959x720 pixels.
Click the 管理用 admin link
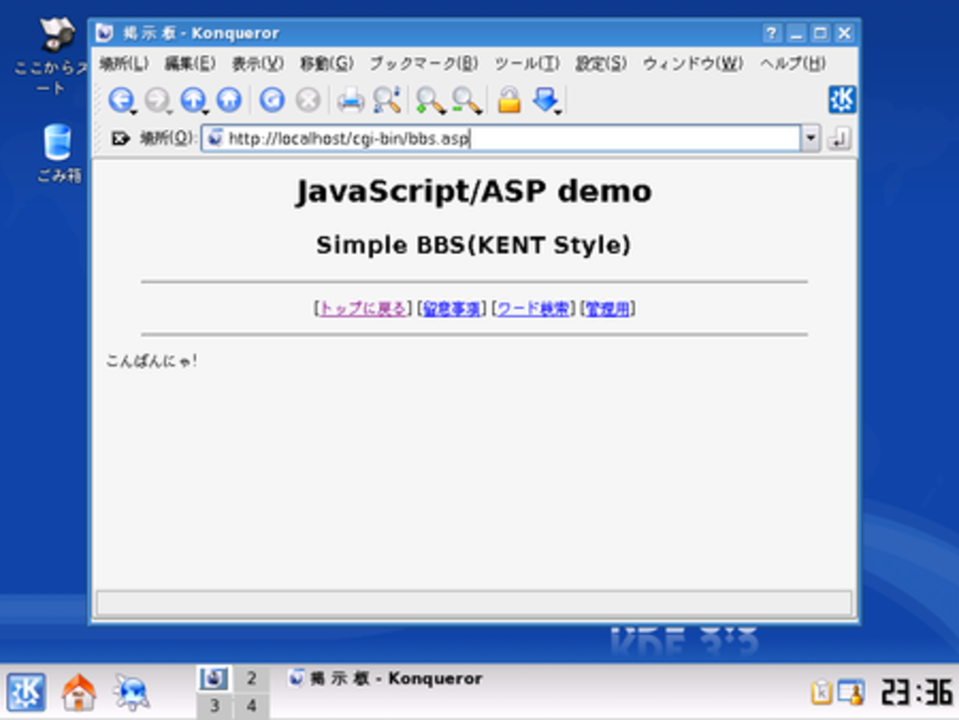click(607, 308)
